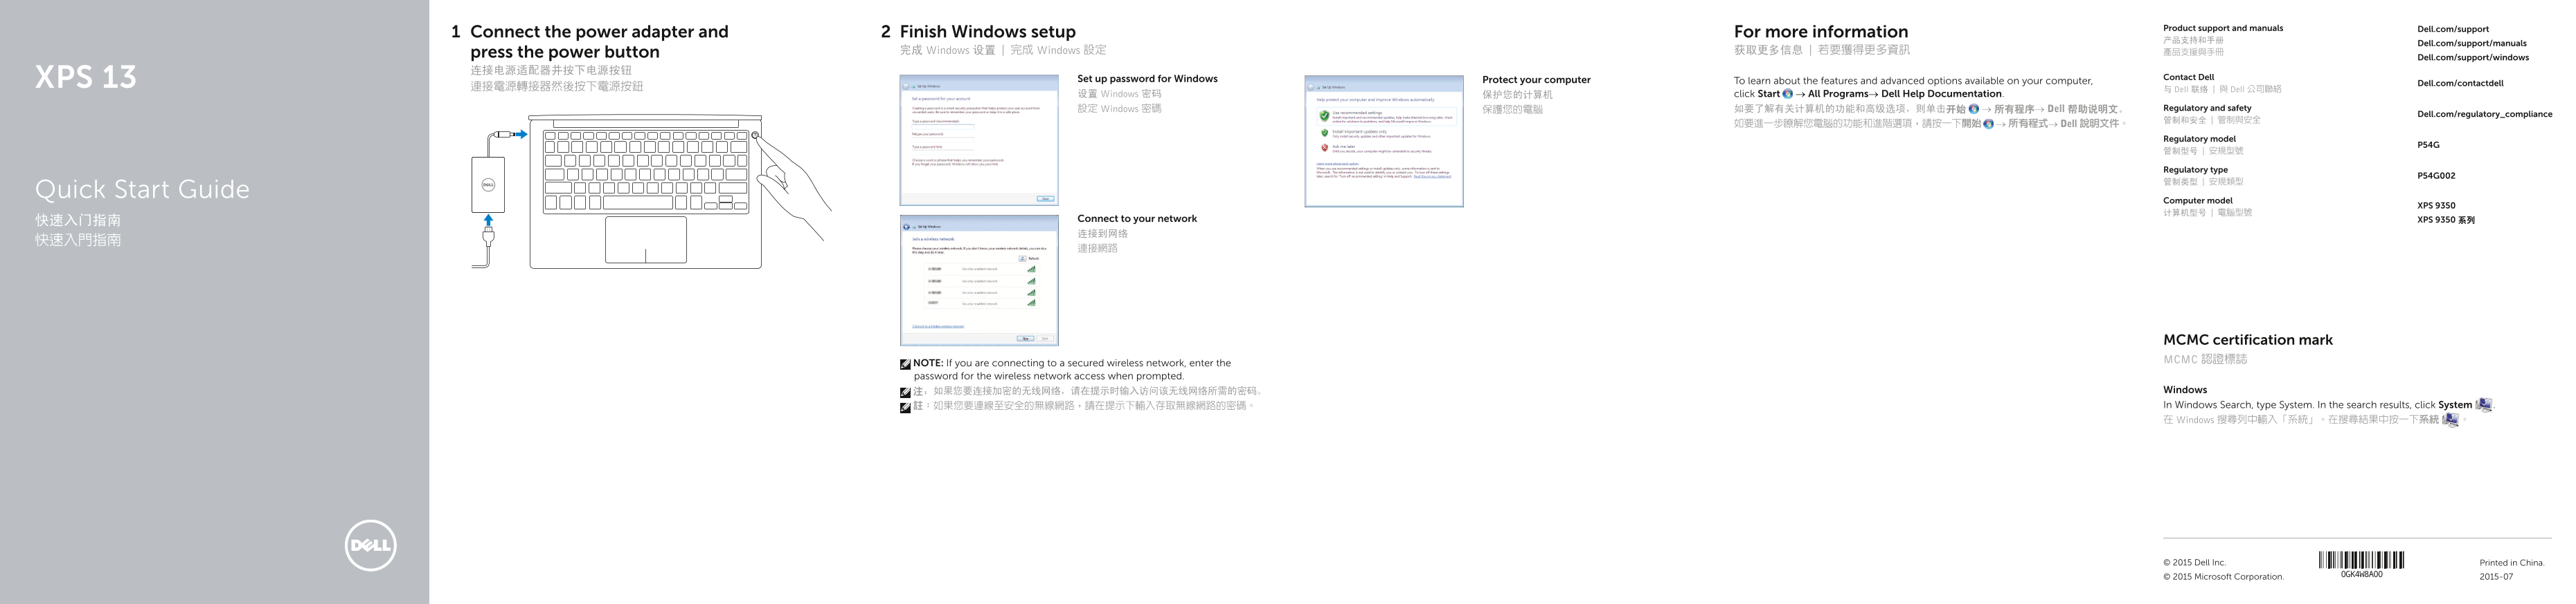Click the touchpad on the laptop illustration
Image resolution: width=2576 pixels, height=604 pixels.
(646, 240)
